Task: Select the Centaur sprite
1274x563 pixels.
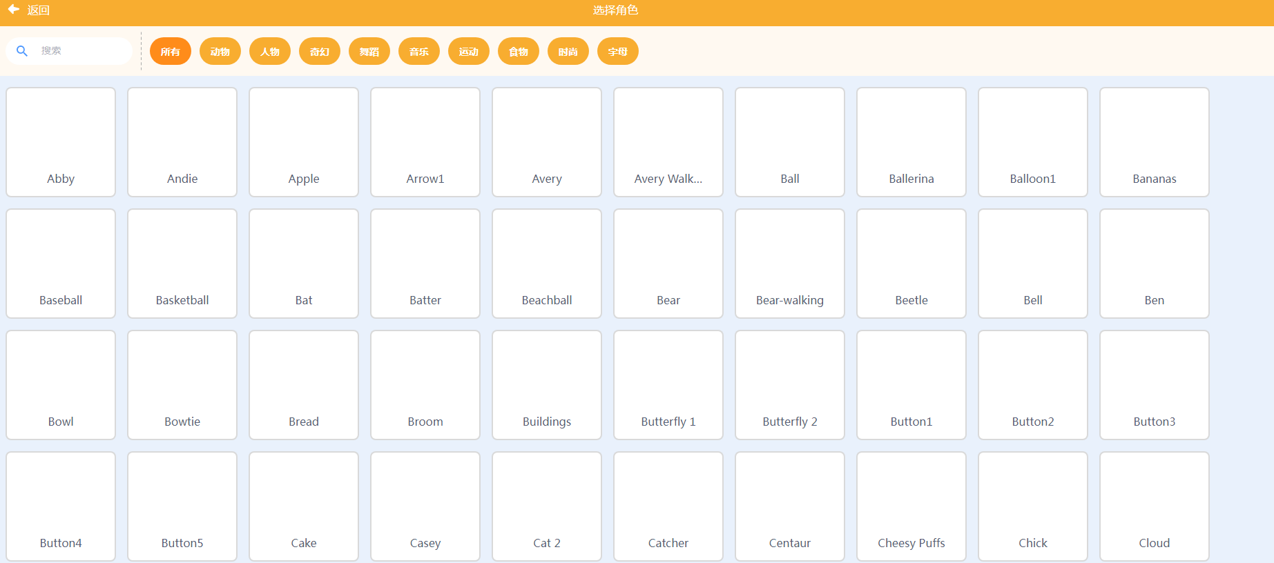Action: tap(790, 506)
